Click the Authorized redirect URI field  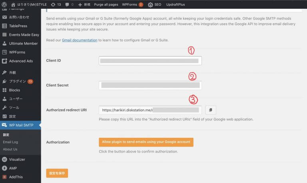tap(150, 110)
